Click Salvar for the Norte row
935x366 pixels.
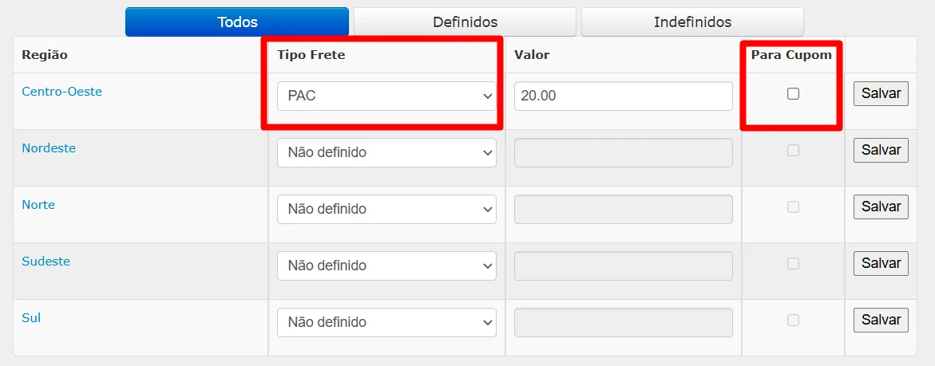point(881,207)
